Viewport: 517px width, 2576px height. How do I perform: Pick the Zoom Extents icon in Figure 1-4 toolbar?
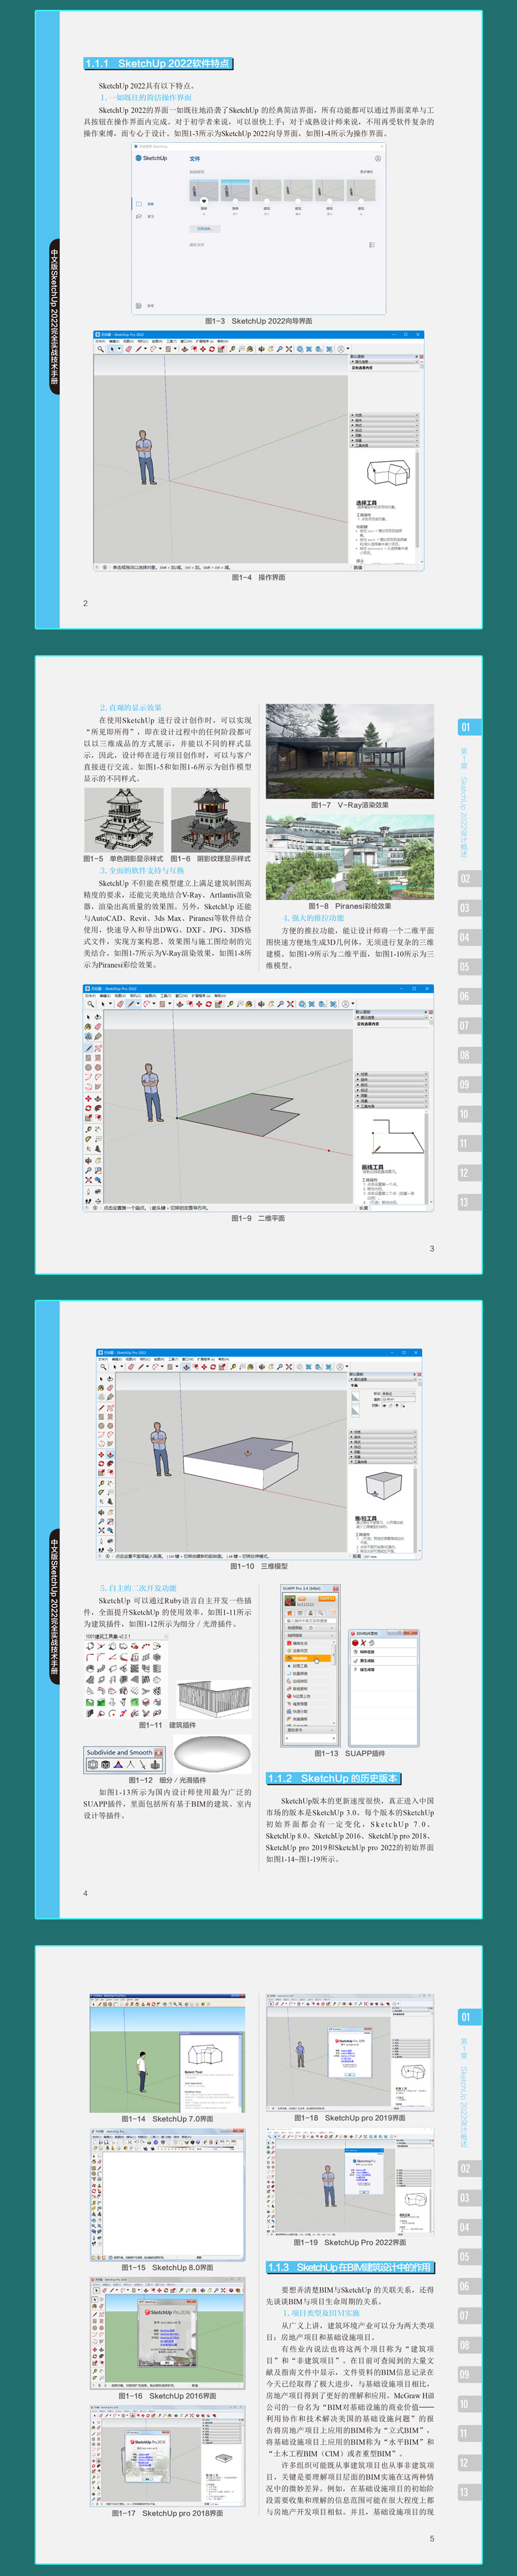(x=289, y=350)
